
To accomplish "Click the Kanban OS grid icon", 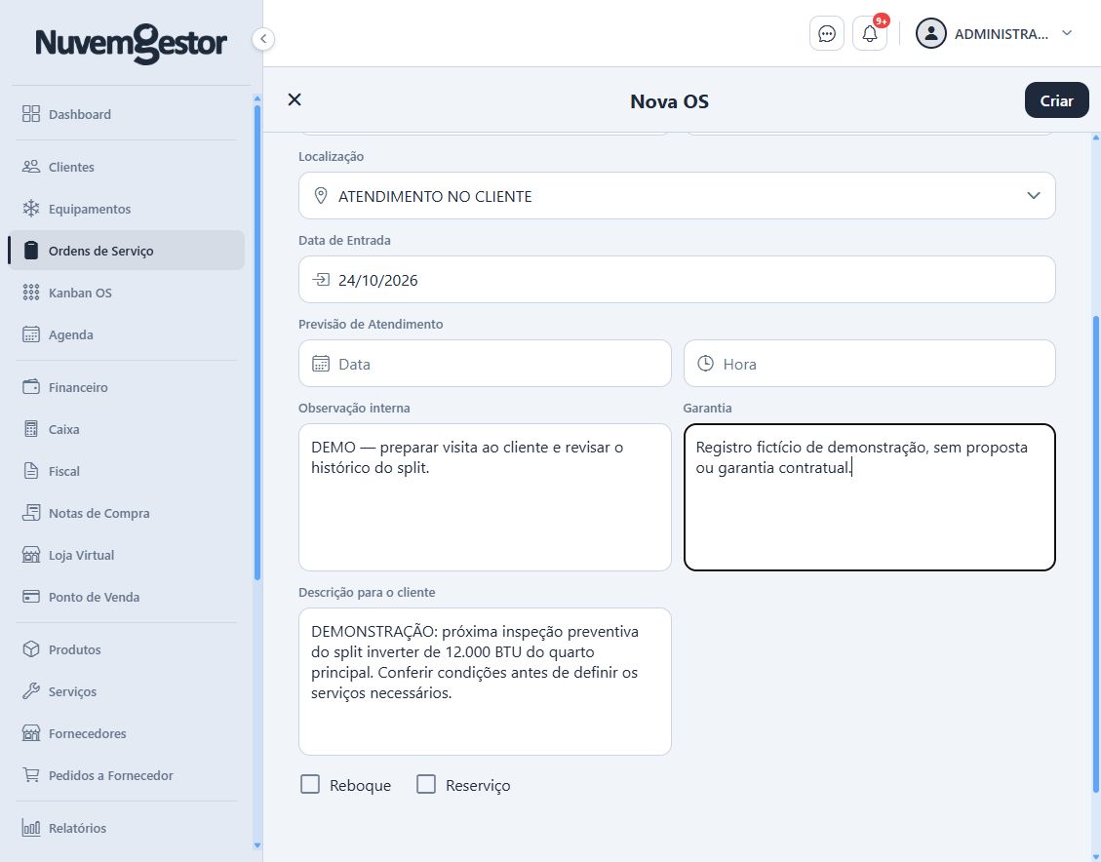I will (31, 293).
